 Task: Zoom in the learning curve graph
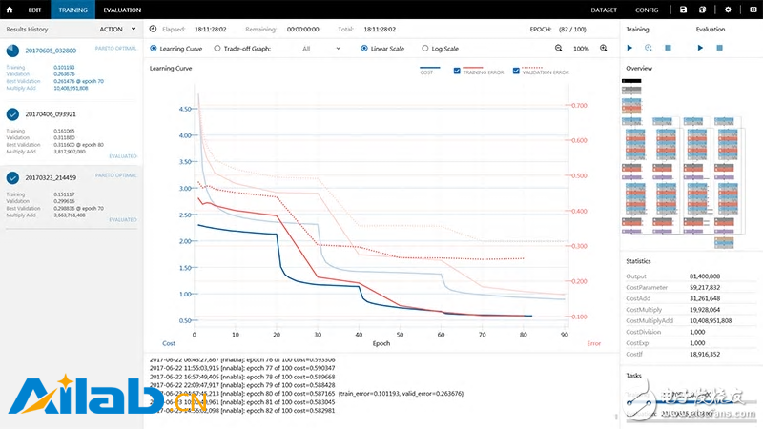coord(604,48)
